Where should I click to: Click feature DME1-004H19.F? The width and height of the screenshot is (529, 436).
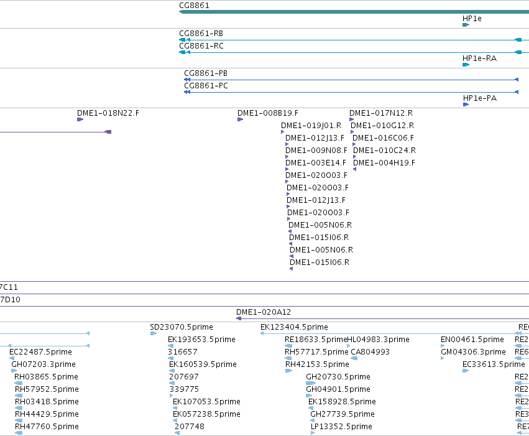tap(354, 169)
